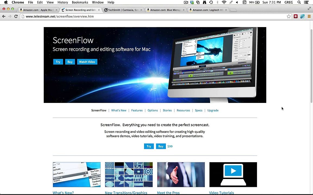Screen dimensions: 313x195
Task: Click the ScreenFlow camera menu bar icon
Action: point(186,2)
